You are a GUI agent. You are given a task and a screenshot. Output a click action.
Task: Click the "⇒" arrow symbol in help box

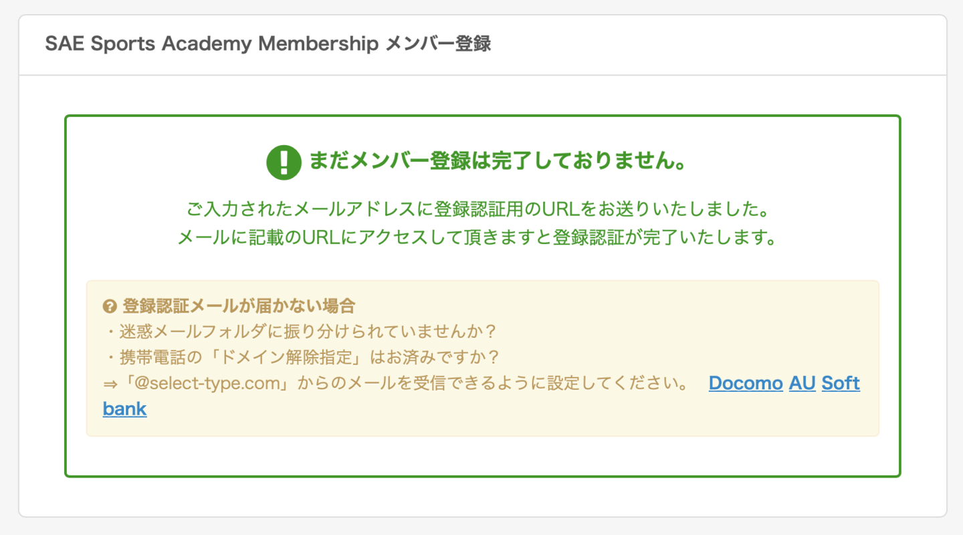click(x=110, y=384)
